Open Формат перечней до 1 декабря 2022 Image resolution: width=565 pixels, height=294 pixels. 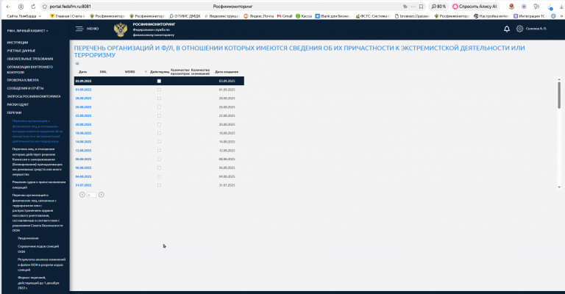(38, 283)
